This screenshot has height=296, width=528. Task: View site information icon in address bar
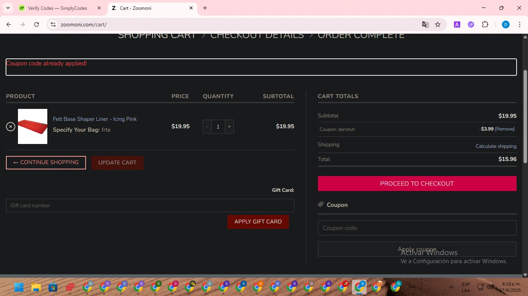coord(53,25)
